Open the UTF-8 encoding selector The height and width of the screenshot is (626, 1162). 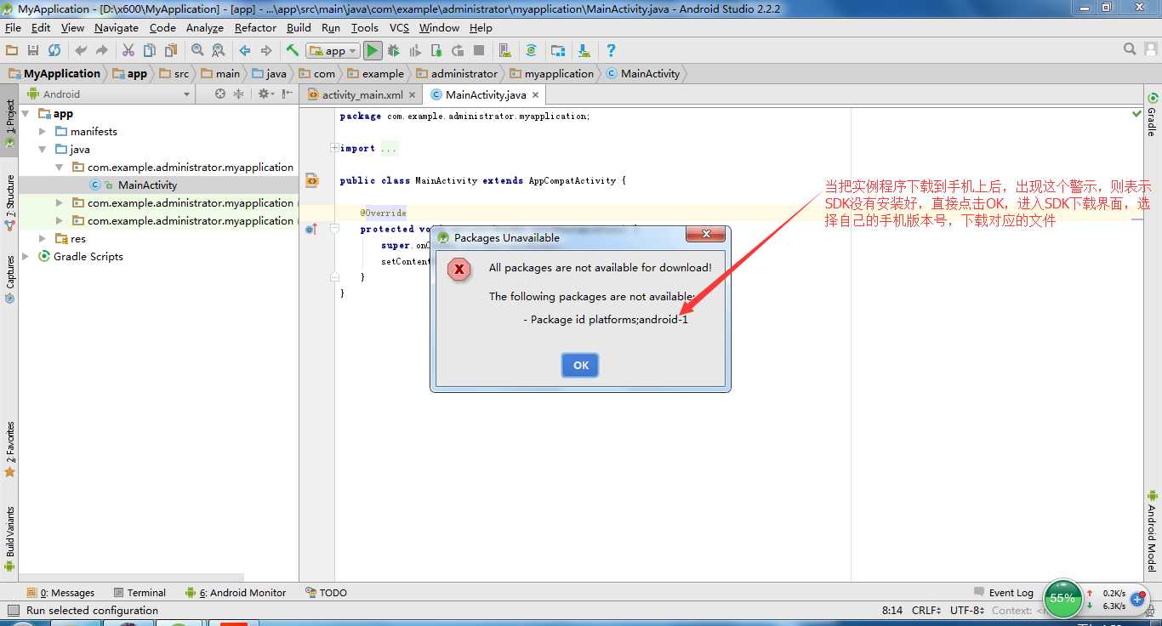pyautogui.click(x=967, y=611)
